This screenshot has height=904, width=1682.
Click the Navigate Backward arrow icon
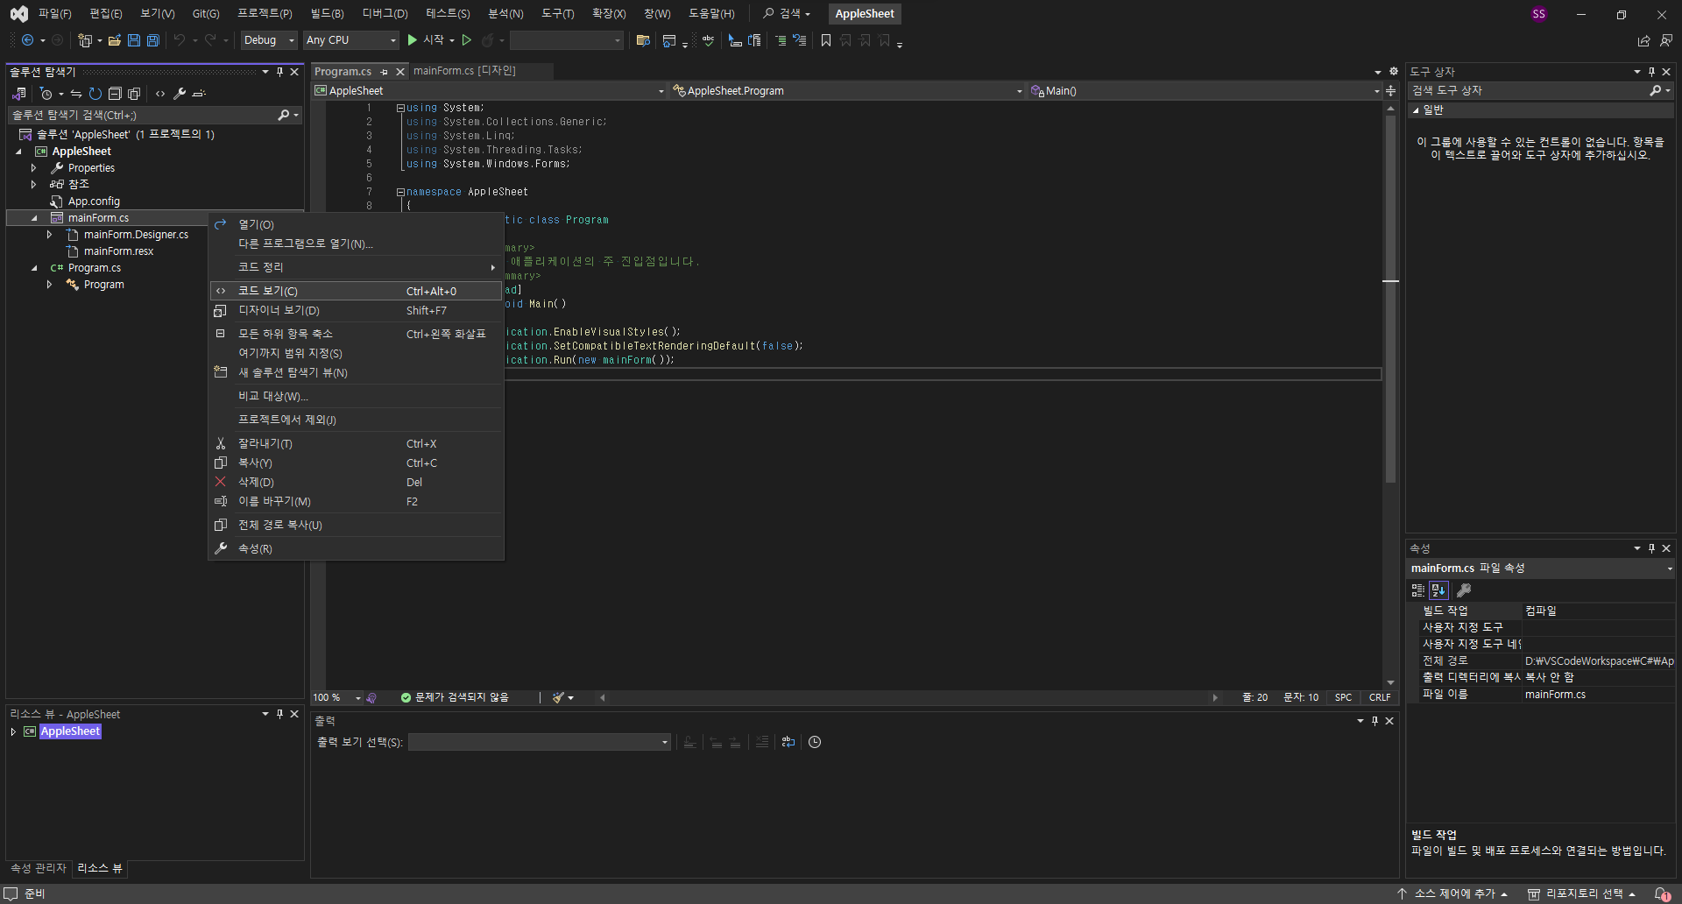[27, 40]
